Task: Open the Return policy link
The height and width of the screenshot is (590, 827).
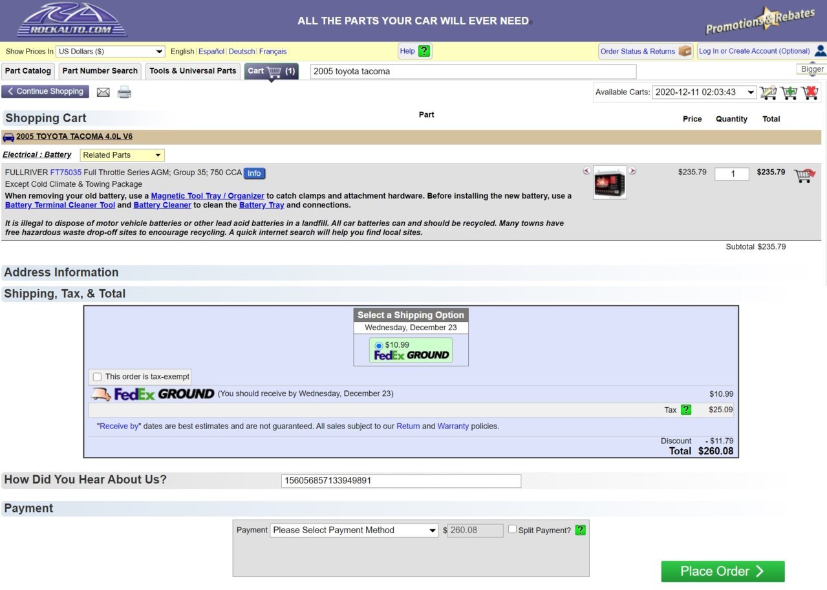Action: pyautogui.click(x=408, y=427)
